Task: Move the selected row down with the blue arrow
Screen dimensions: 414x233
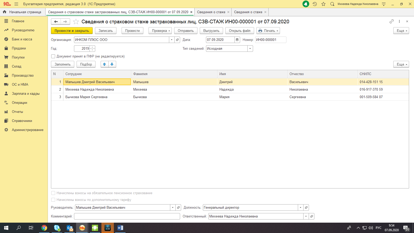Action: [x=112, y=64]
